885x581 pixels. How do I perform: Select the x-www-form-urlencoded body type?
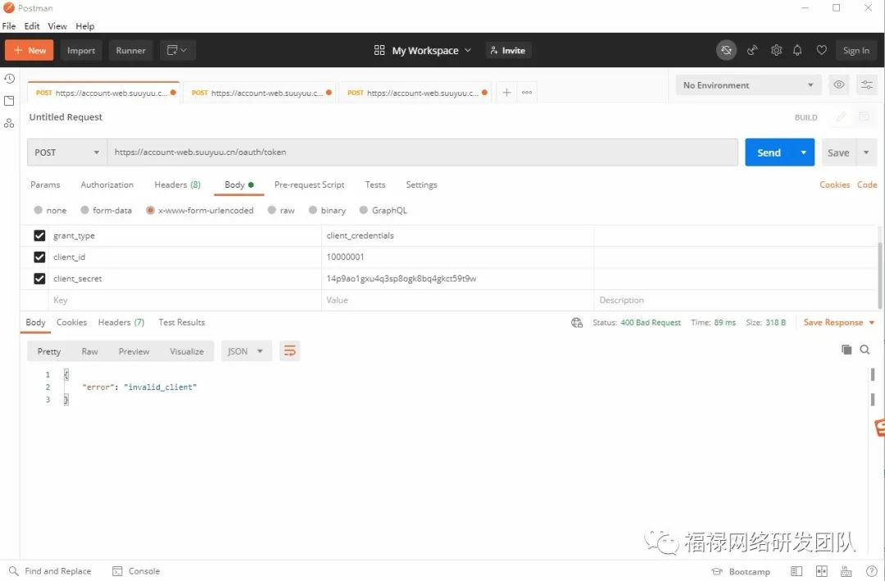pyautogui.click(x=200, y=210)
